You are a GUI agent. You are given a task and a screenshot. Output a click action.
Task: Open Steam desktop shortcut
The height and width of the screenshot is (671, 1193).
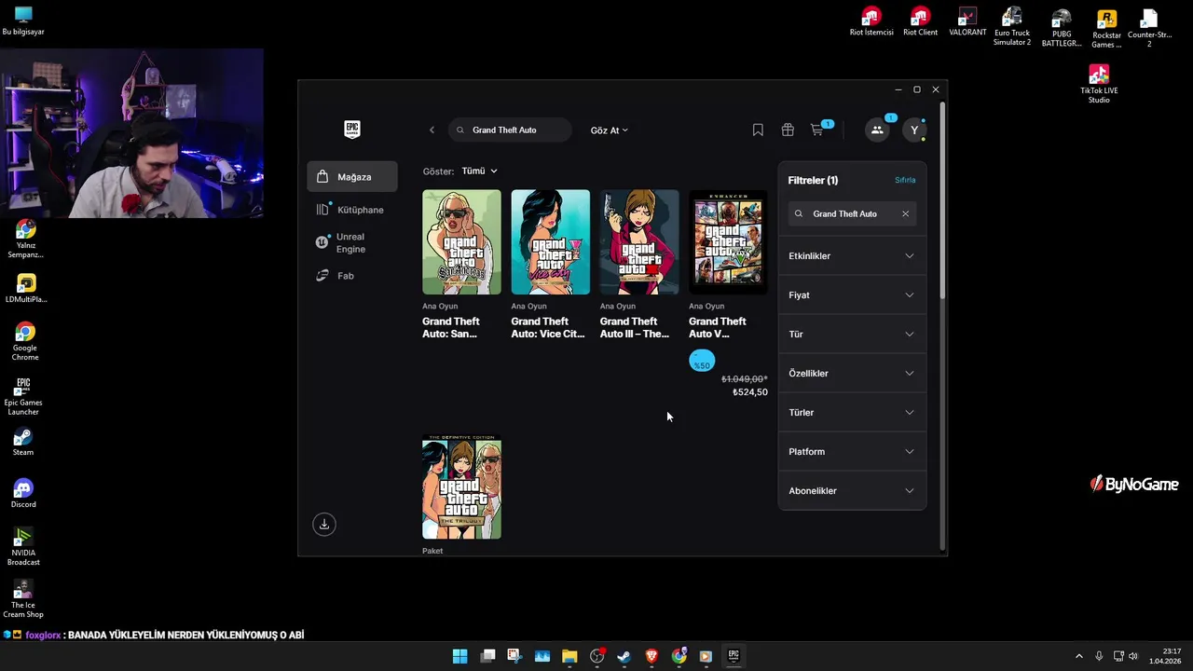click(23, 443)
